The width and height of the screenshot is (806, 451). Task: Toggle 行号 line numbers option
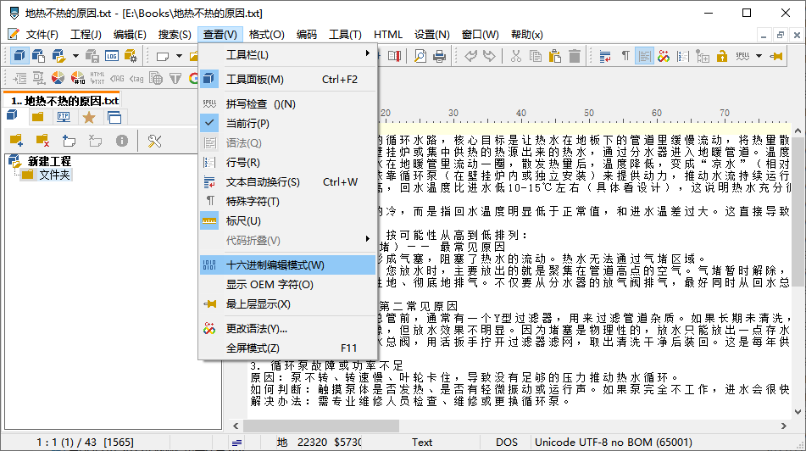242,162
